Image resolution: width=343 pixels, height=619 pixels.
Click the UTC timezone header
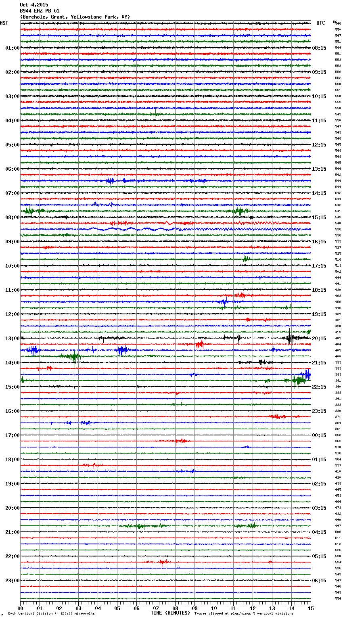coord(321,23)
